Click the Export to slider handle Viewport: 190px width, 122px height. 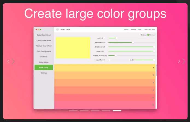tap(154, 60)
